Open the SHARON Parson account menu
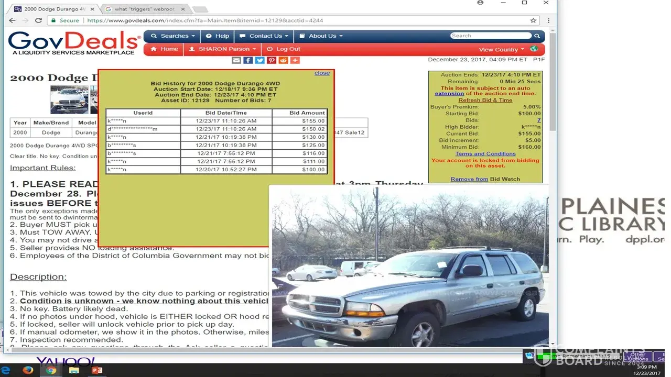 click(223, 49)
